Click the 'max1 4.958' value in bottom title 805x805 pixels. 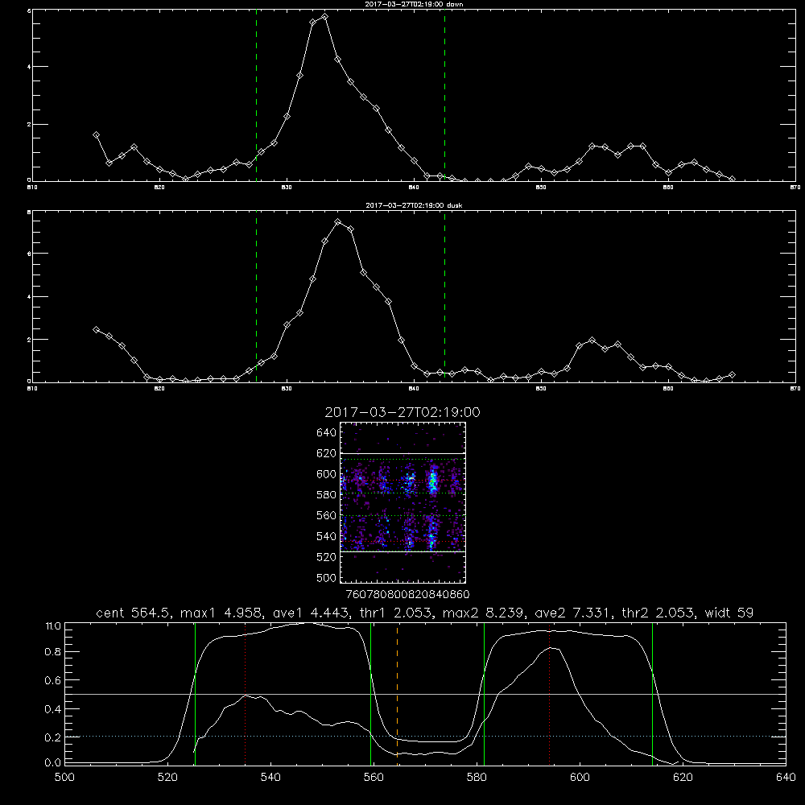(221, 613)
